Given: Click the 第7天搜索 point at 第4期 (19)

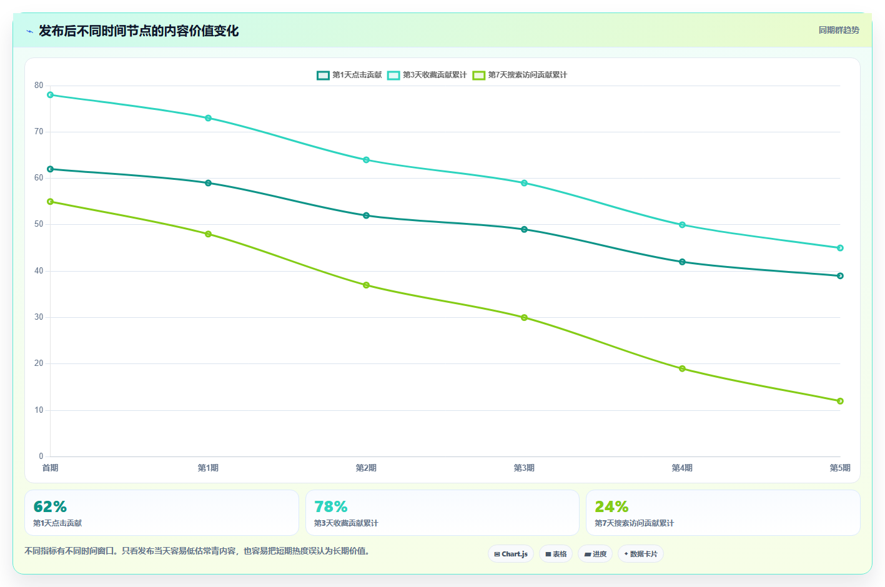Looking at the screenshot, I should pyautogui.click(x=683, y=368).
